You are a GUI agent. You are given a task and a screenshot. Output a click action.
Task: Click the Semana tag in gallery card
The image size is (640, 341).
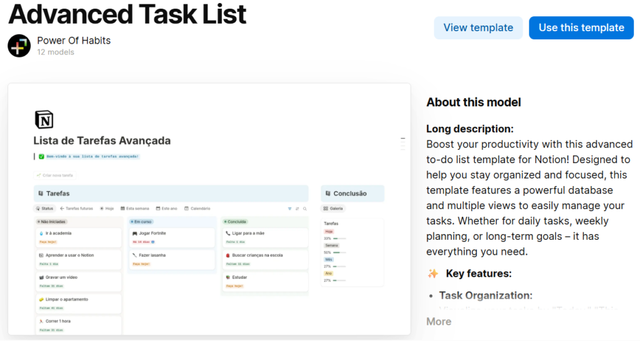point(331,245)
